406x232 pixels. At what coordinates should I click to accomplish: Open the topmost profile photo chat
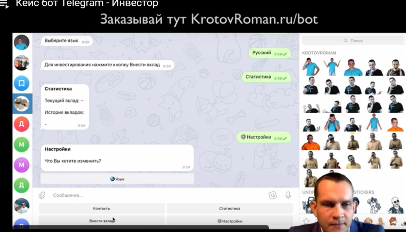pyautogui.click(x=22, y=42)
